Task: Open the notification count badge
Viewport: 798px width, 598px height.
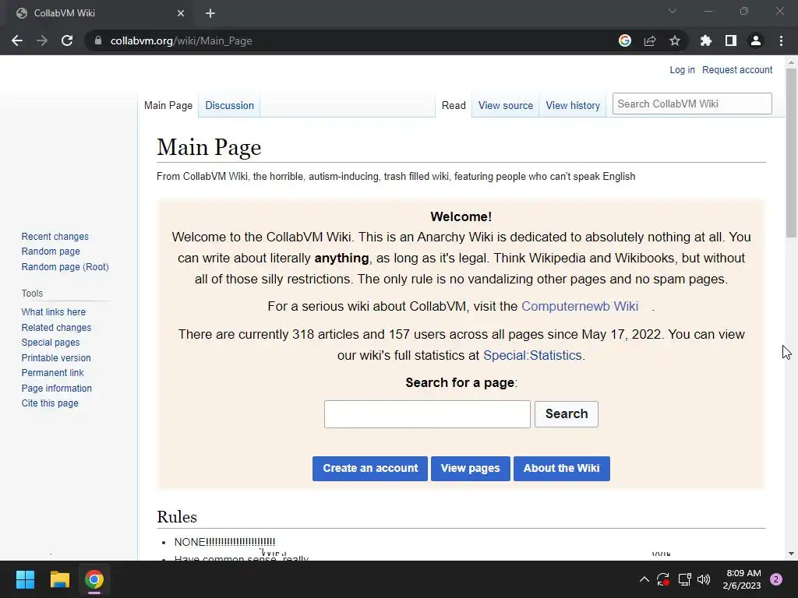Action: coord(776,579)
